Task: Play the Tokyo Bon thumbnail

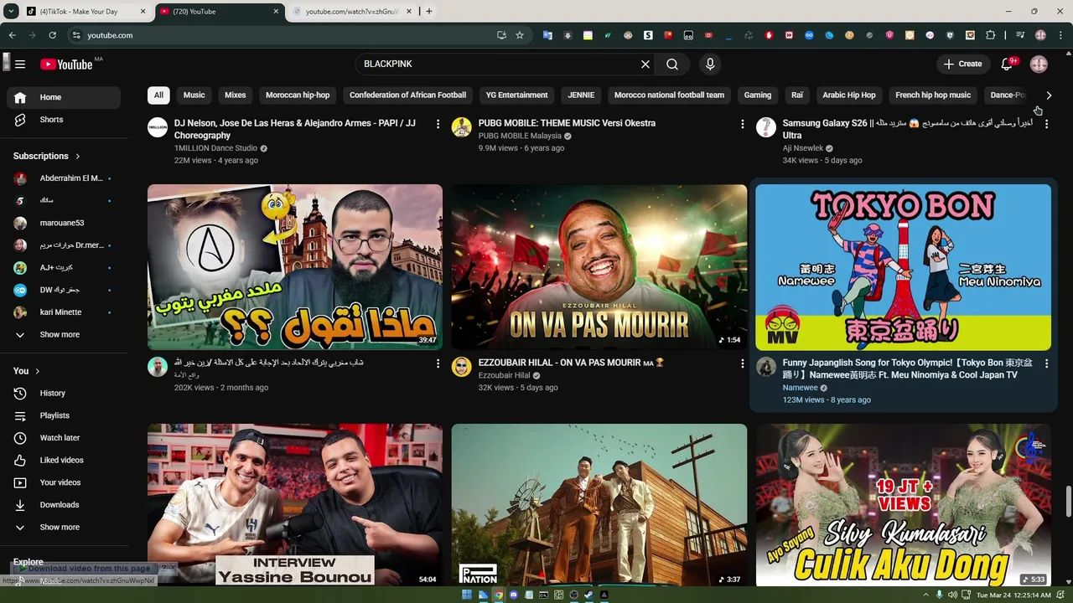Action: point(903,267)
